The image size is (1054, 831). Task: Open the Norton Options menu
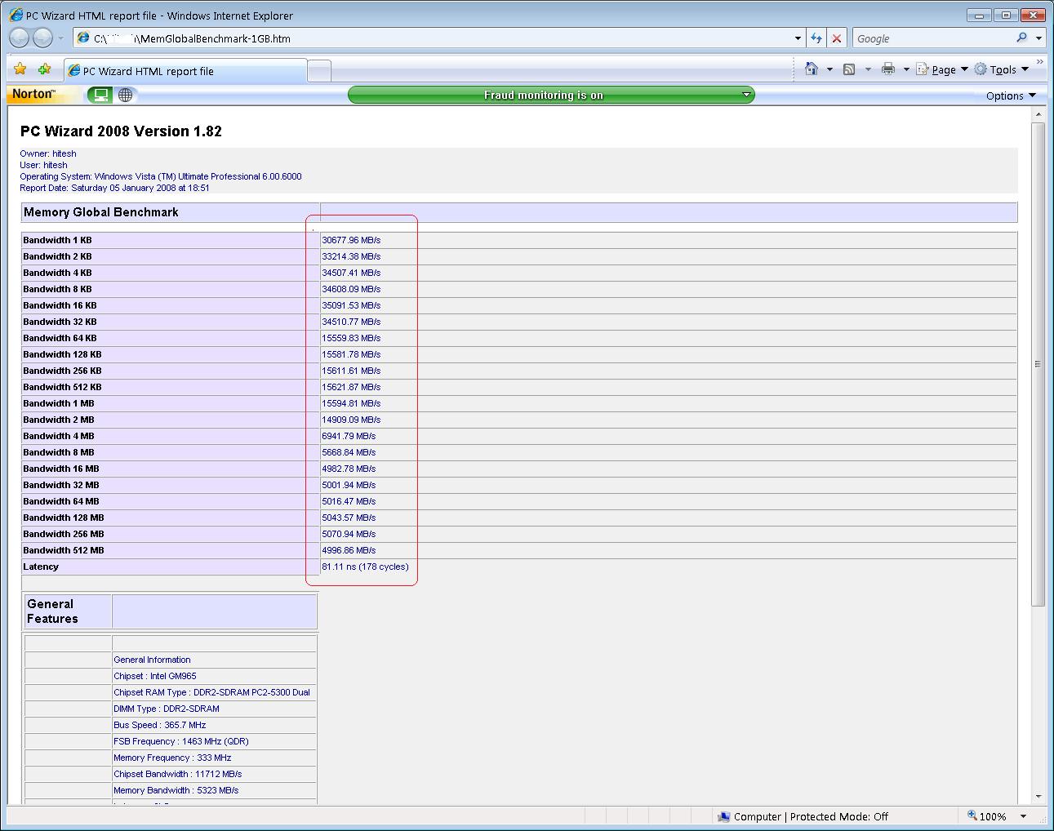pyautogui.click(x=1011, y=96)
